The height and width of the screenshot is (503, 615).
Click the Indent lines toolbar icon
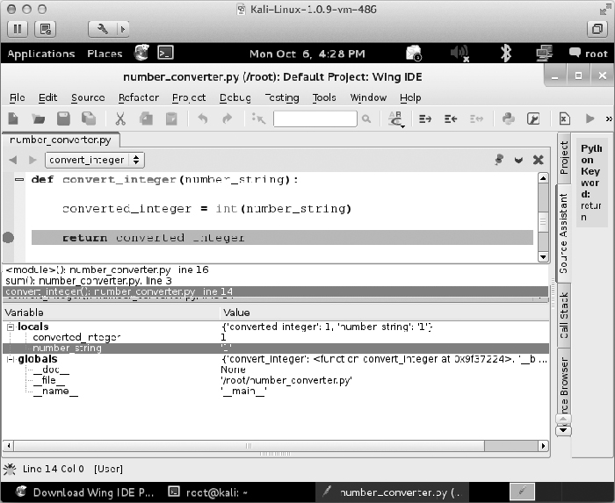click(426, 119)
